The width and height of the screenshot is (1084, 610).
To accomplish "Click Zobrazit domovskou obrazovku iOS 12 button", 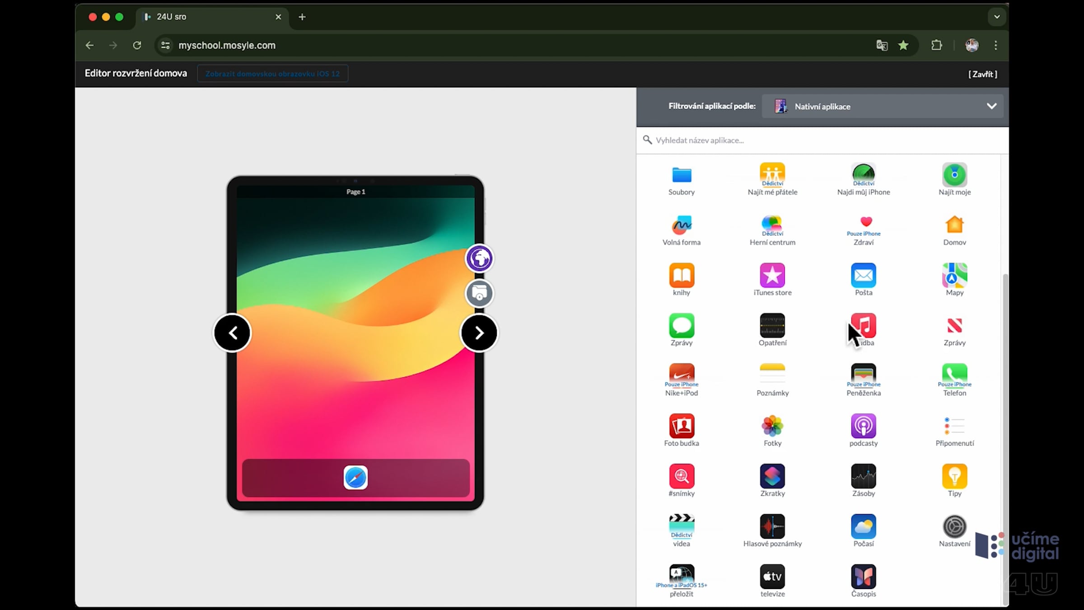I will tap(272, 74).
